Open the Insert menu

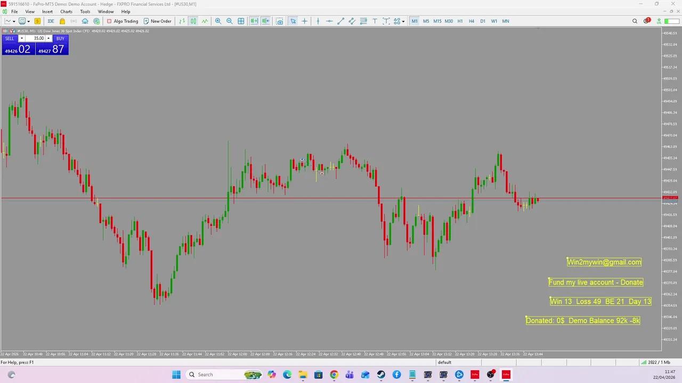(x=47, y=12)
